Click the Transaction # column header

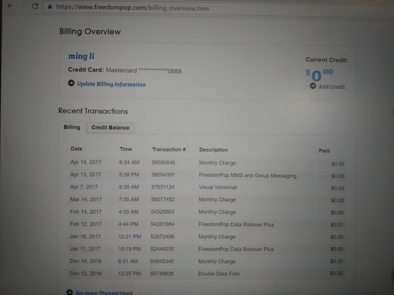169,150
